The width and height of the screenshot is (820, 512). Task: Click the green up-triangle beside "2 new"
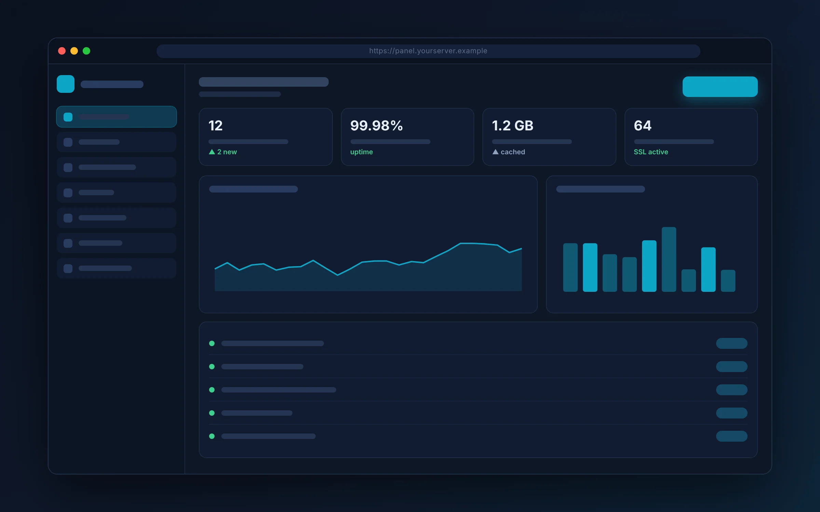tap(212, 152)
